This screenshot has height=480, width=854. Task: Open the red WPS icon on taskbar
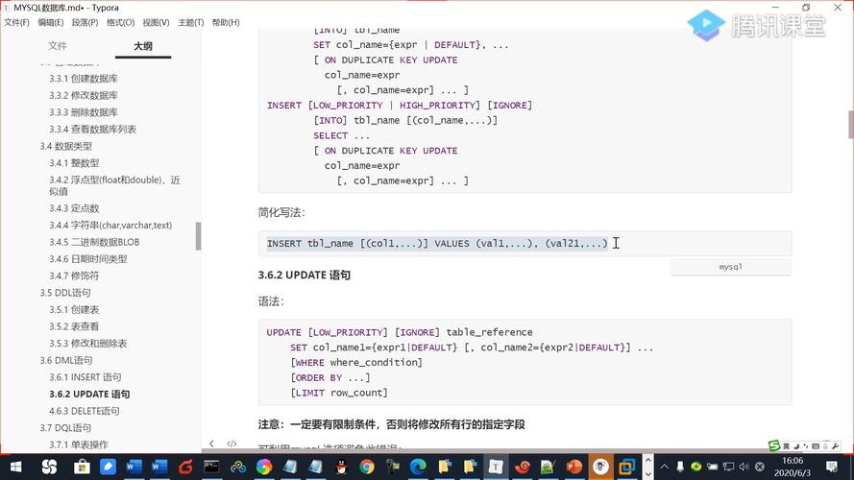pyautogui.click(x=185, y=467)
